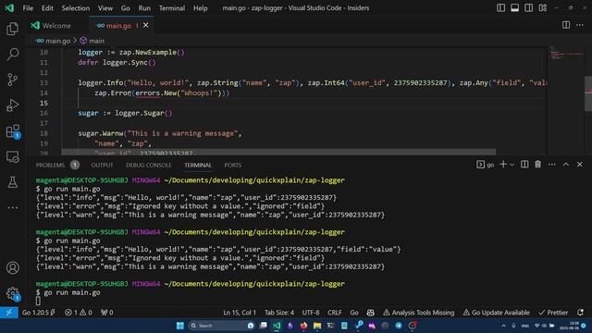Open notifications bell in status bar

(580, 313)
